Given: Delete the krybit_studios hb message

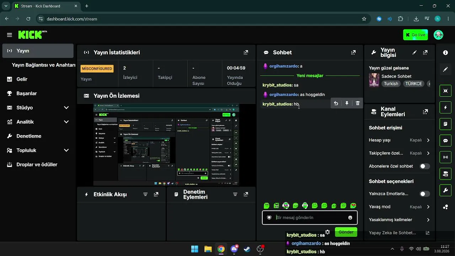Looking at the screenshot, I should click(358, 103).
